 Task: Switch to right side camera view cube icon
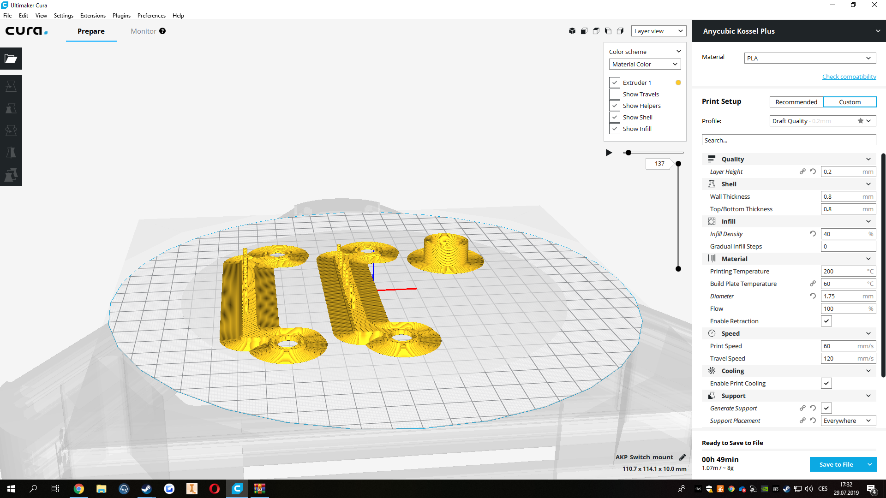(x=620, y=31)
